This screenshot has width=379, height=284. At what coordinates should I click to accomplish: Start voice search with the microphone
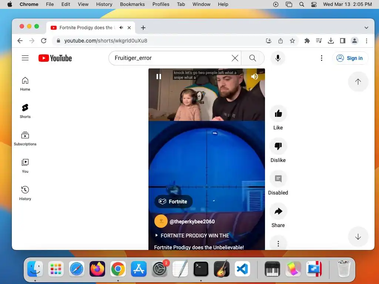point(278,58)
